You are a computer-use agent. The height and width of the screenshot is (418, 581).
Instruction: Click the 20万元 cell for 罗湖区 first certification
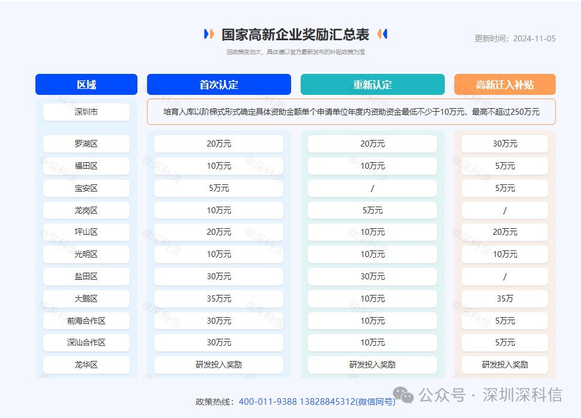pyautogui.click(x=218, y=144)
